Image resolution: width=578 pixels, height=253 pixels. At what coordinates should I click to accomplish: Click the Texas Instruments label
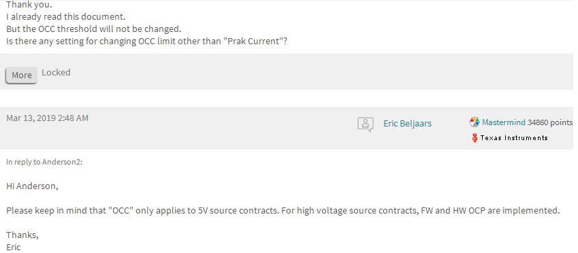[514, 138]
